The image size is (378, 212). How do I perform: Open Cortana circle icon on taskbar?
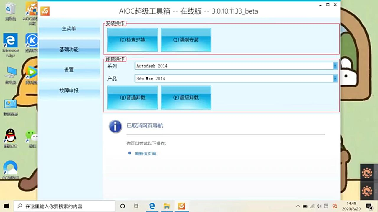coord(123,206)
